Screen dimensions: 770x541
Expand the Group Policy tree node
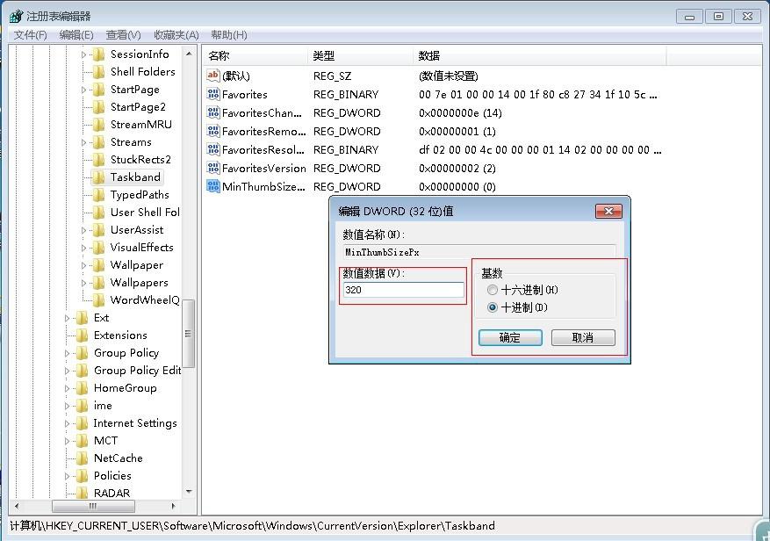click(68, 353)
